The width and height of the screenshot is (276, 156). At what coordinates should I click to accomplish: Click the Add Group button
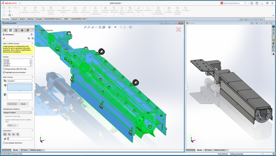[12, 104]
